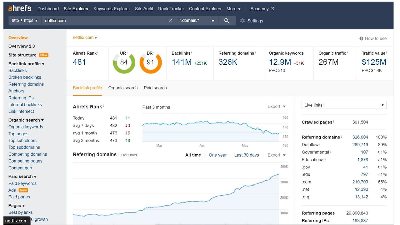
Task: Click the 326K referring domains value
Action: (228, 62)
